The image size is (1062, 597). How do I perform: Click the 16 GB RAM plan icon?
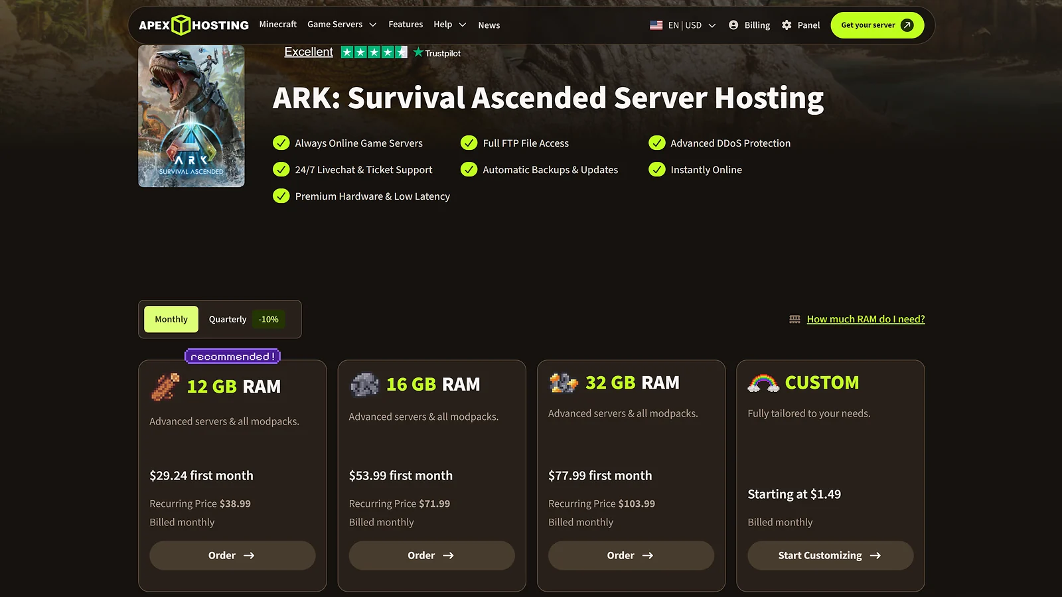[x=364, y=385]
